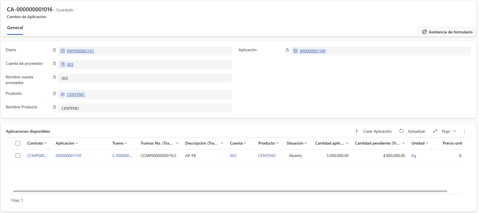This screenshot has width=479, height=213.
Task: Open the Flujo dropdown menu chevron
Action: 454,131
